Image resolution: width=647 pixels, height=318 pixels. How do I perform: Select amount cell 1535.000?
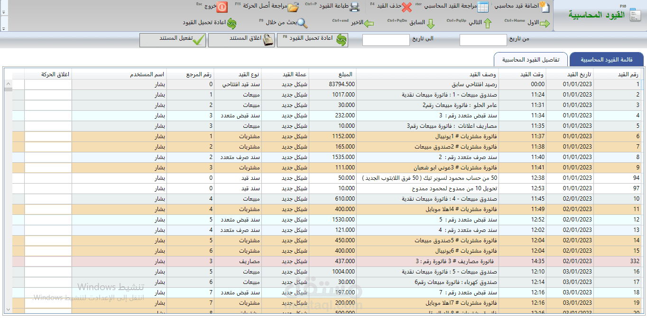coord(333,157)
